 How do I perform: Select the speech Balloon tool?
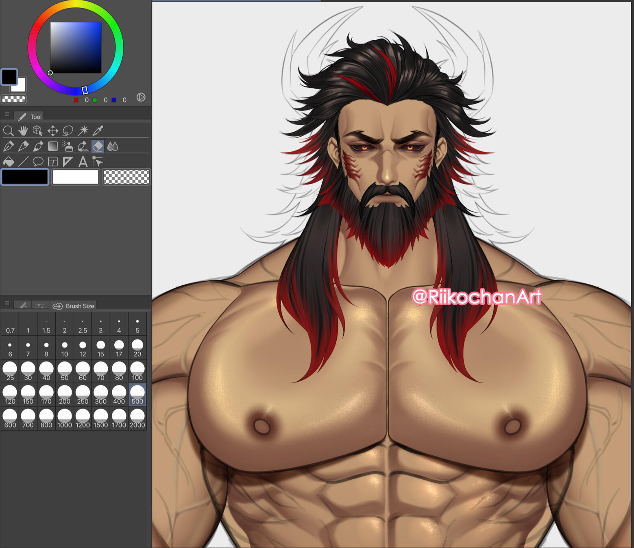coord(38,162)
